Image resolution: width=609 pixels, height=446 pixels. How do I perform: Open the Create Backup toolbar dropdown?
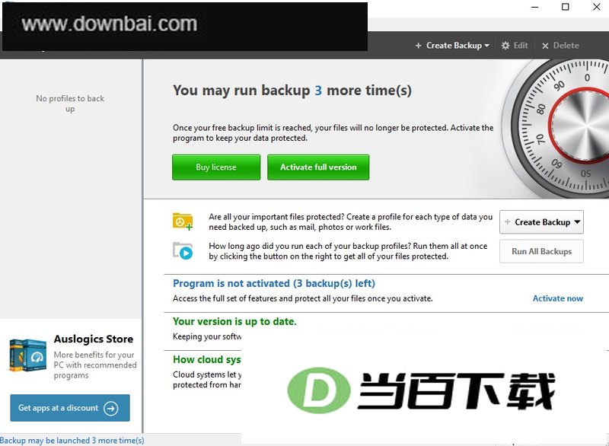(452, 46)
